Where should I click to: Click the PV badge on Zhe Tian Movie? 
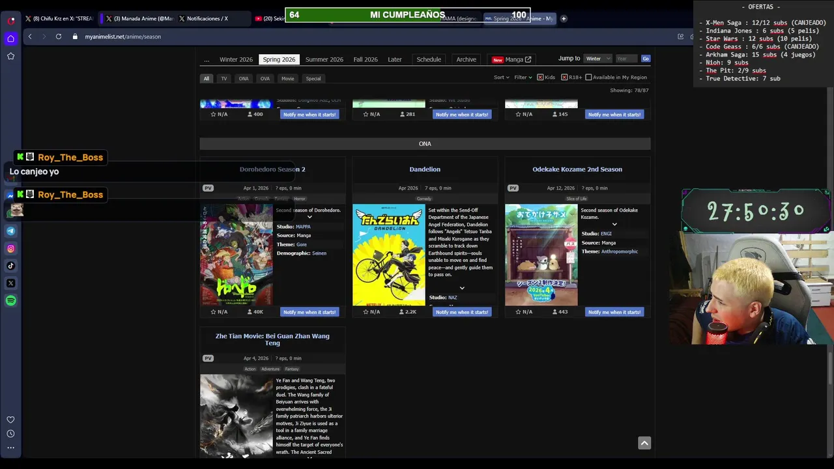[208, 358]
